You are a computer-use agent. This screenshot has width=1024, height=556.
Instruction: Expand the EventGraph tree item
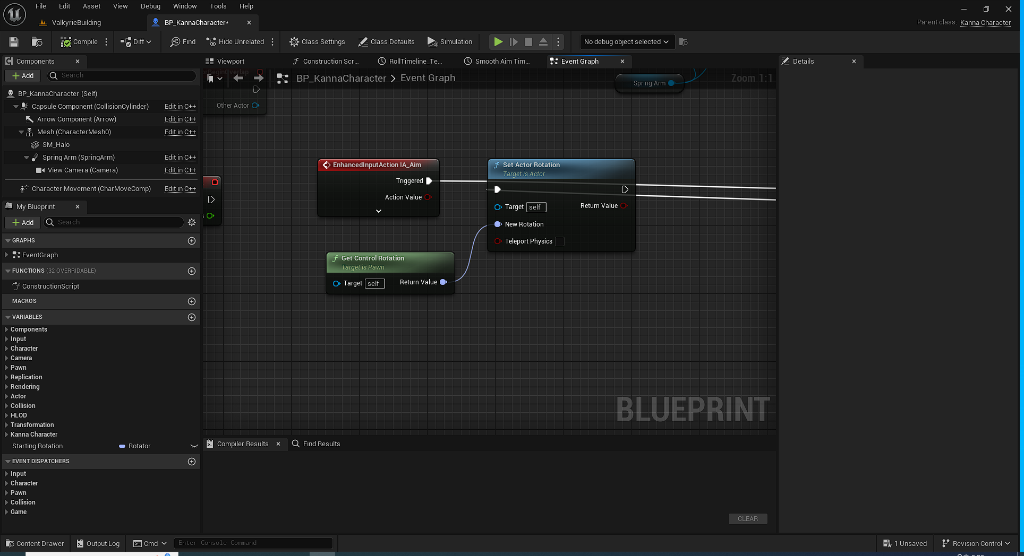coord(6,255)
